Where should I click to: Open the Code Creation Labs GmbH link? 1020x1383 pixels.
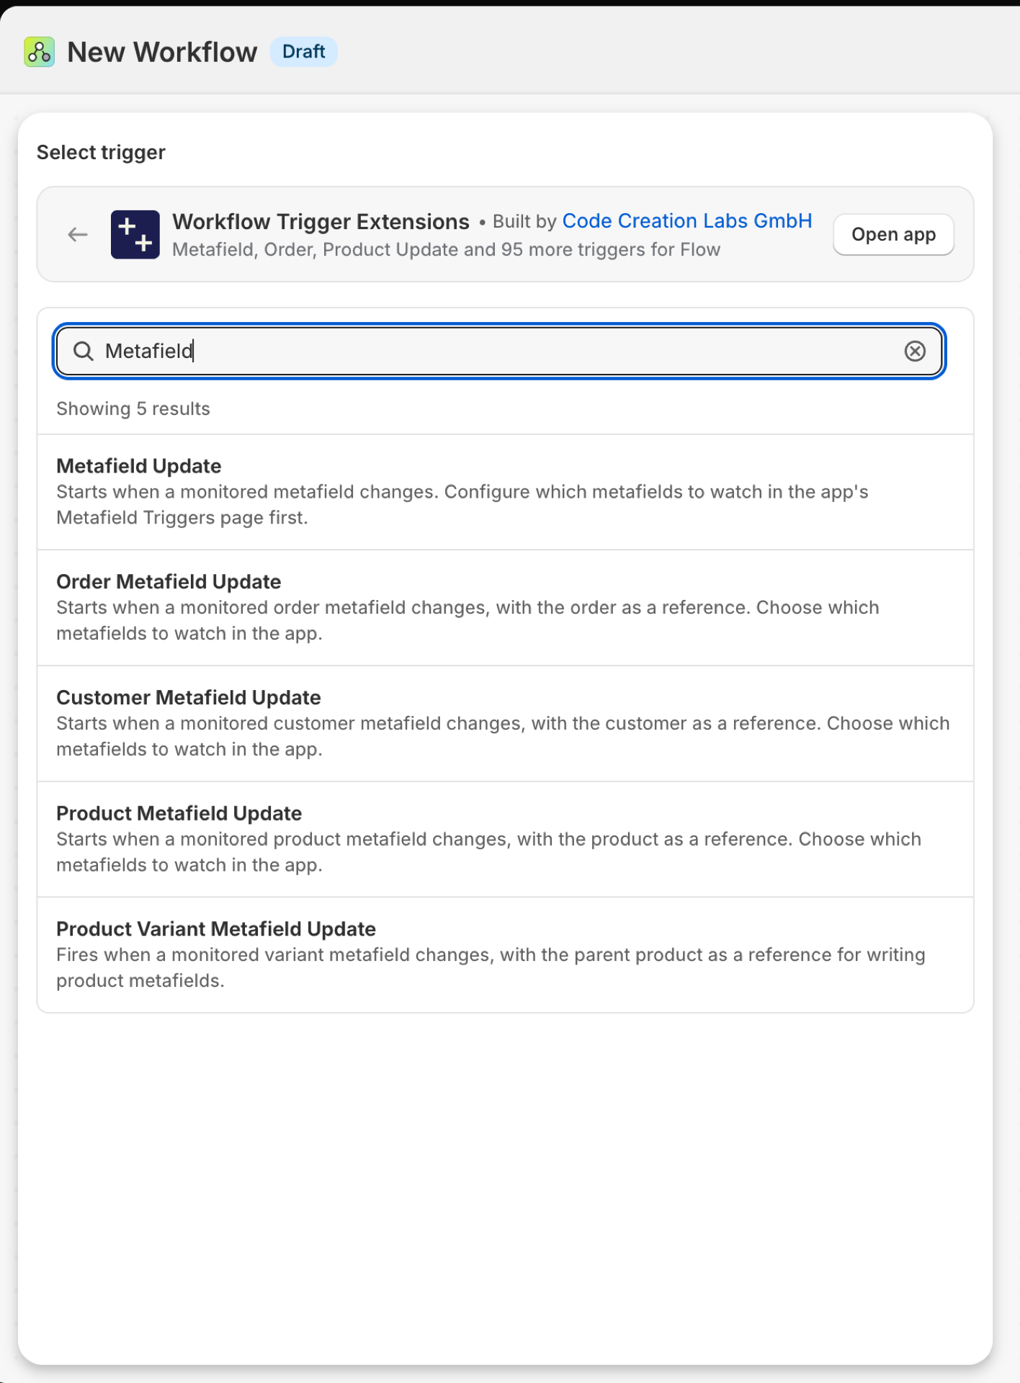[687, 220]
